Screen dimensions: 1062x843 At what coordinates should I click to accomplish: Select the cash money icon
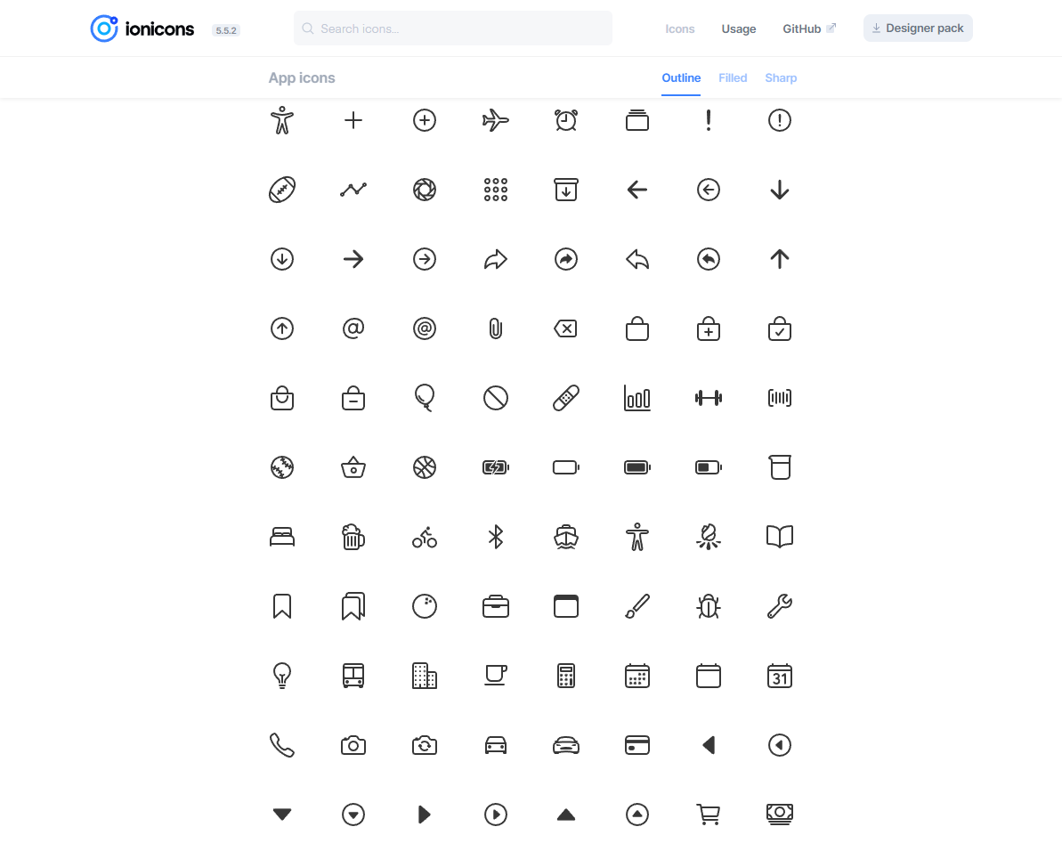point(780,815)
